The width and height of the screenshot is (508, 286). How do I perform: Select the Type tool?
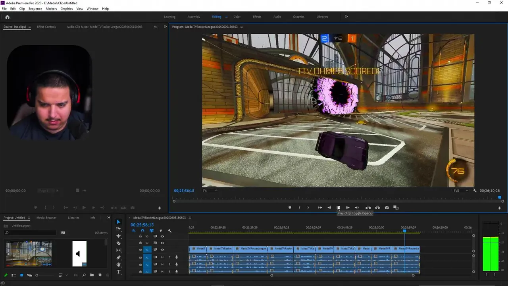[x=118, y=272]
